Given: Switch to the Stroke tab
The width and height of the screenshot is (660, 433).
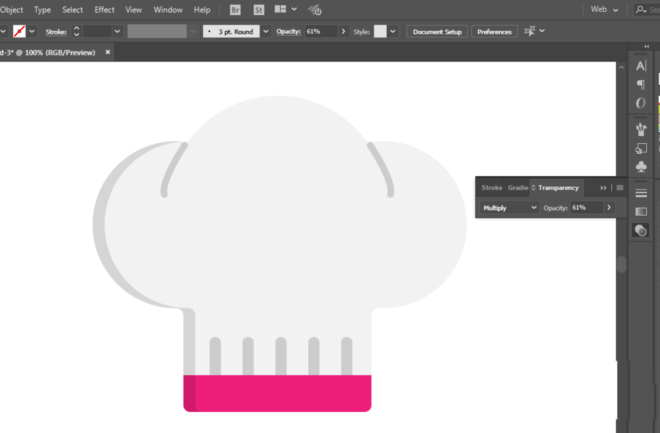Looking at the screenshot, I should pyautogui.click(x=492, y=187).
